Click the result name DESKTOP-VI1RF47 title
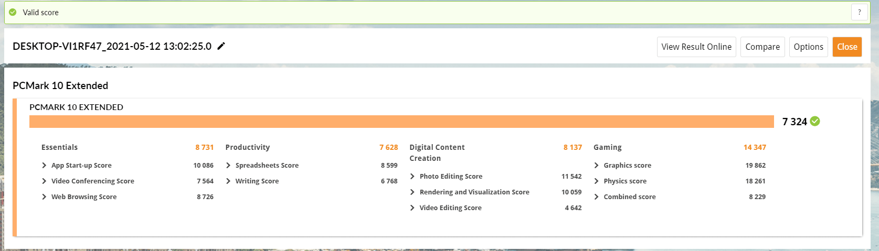The image size is (879, 251). 112,46
